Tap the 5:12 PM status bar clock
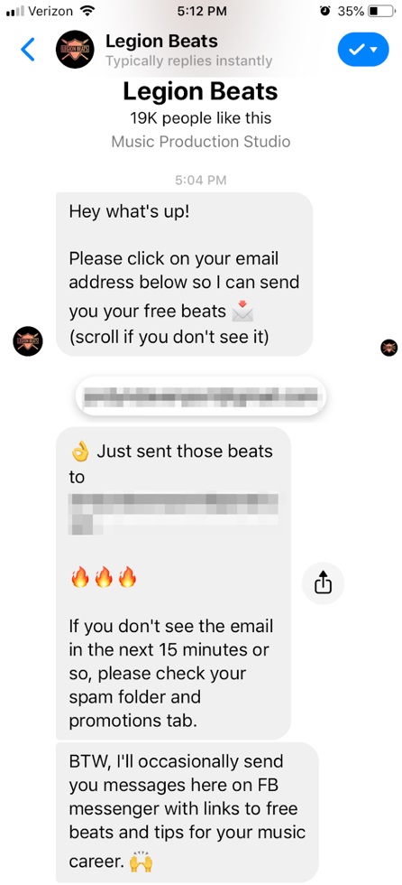402x885 pixels. pos(202,11)
